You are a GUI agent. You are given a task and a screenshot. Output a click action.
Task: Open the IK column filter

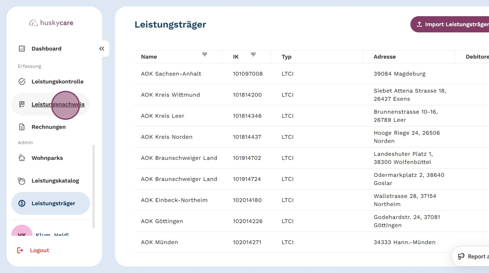tap(253, 55)
